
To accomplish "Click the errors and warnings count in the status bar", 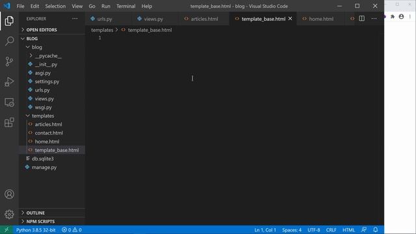I will click(x=71, y=229).
